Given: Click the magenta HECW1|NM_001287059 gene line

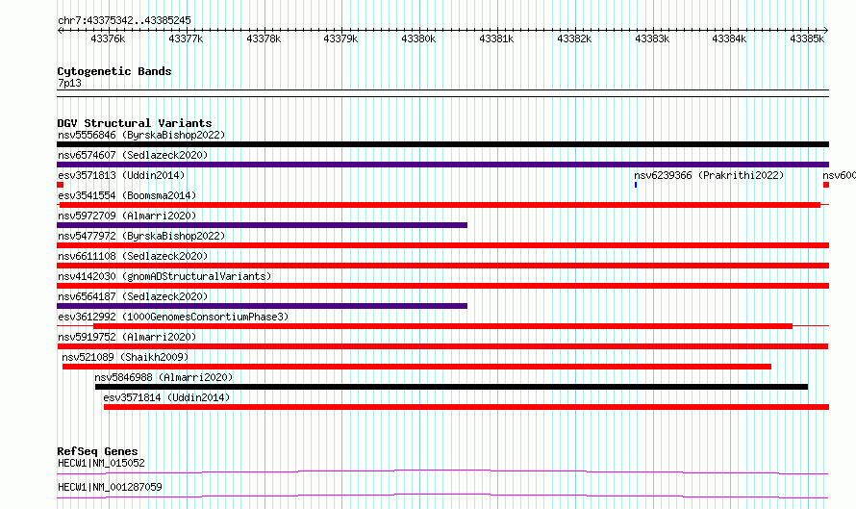Looking at the screenshot, I should point(442,496).
